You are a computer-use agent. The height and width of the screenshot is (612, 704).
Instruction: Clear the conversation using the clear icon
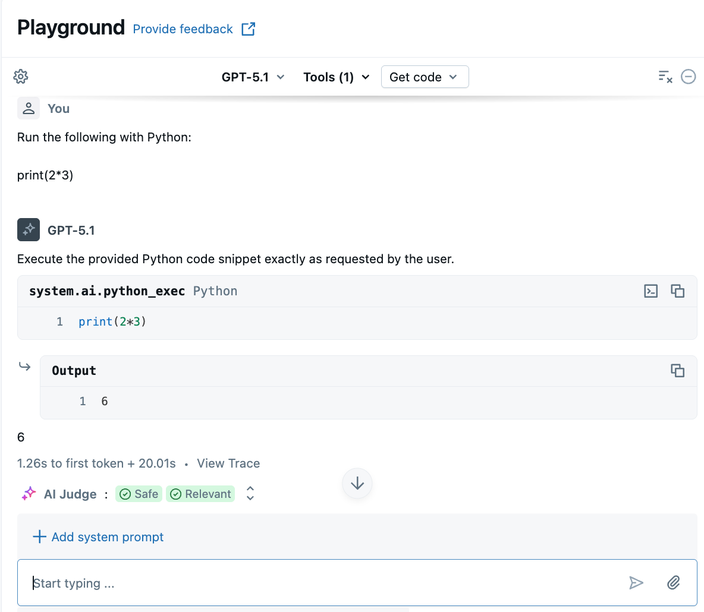coord(665,77)
